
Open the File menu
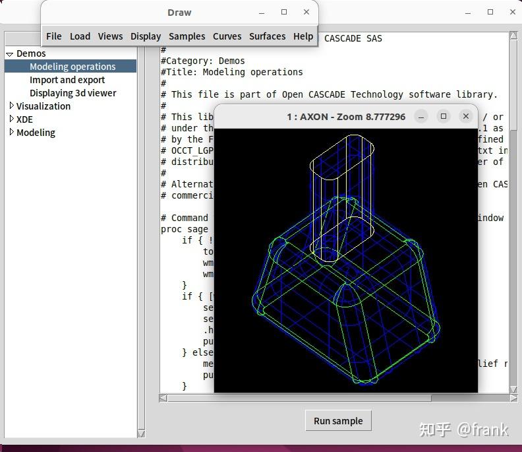click(54, 36)
